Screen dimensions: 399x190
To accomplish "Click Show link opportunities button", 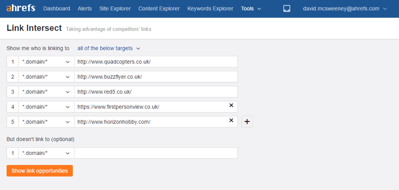I will 40,171.
